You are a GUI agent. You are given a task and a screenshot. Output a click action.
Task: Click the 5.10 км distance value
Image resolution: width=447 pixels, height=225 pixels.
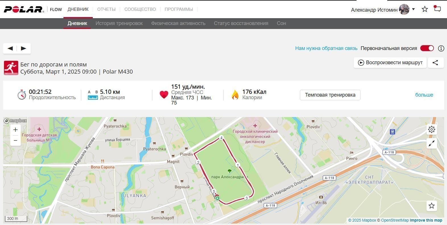[x=110, y=92]
